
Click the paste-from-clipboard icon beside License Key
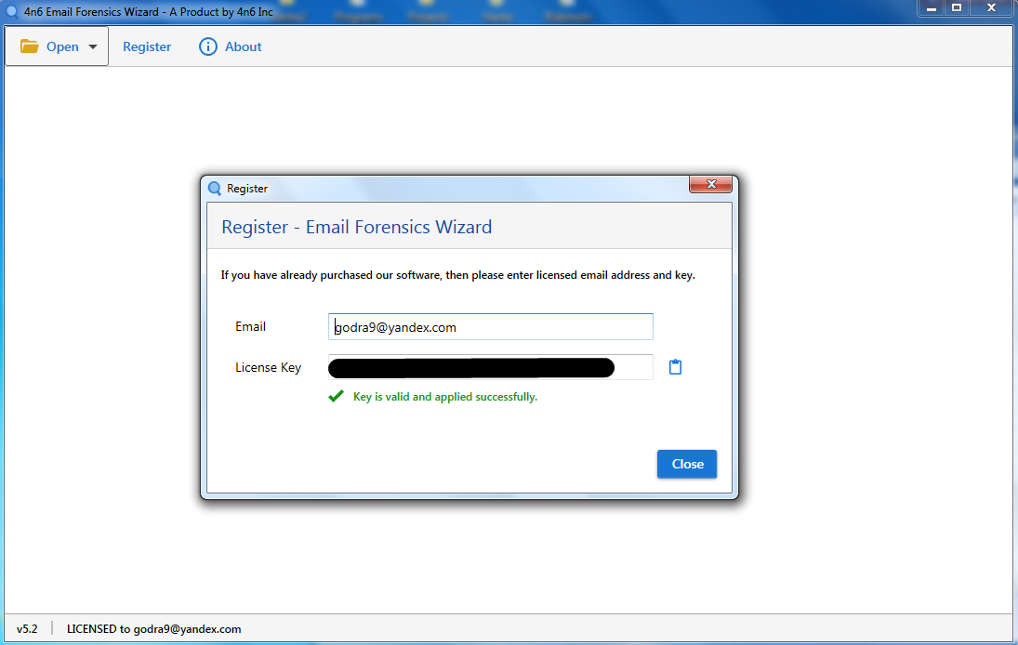675,367
